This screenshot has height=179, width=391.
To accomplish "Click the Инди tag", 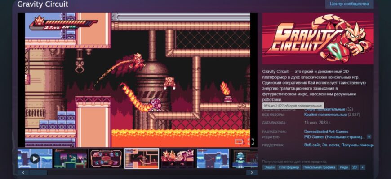I will pyautogui.click(x=344, y=167).
